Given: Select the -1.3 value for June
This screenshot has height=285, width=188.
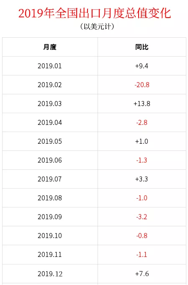Looking at the screenshot, I should [142, 160].
